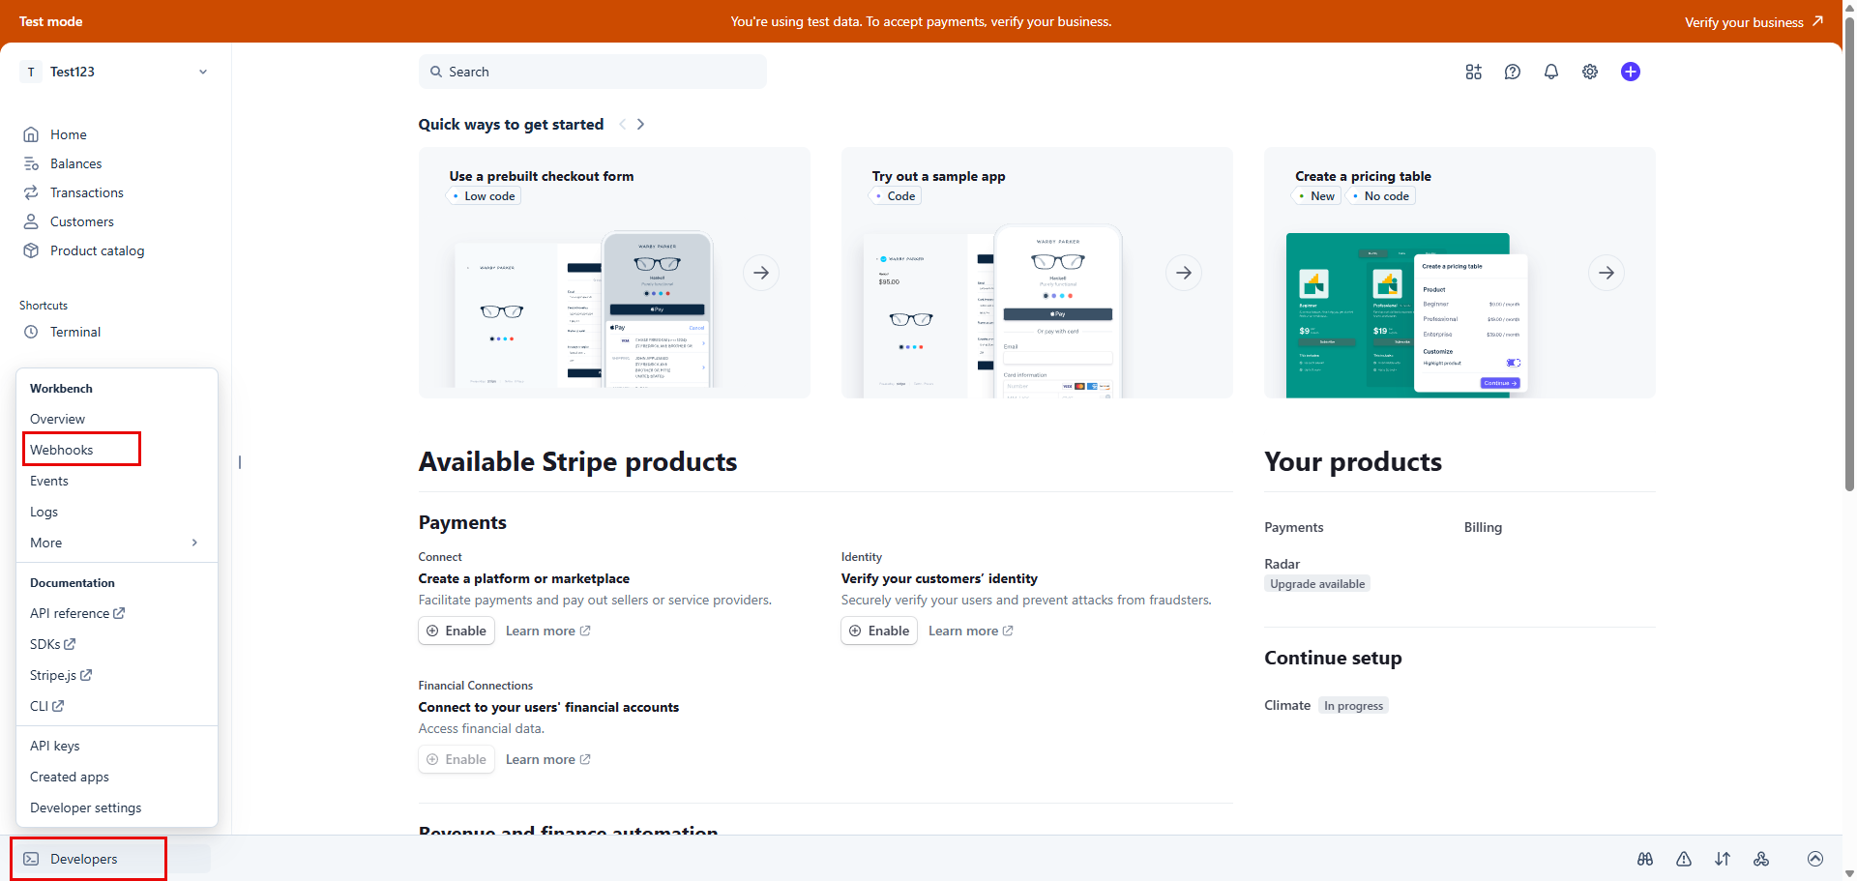
Task: Select Webhooks in the Workbench menu
Action: (x=62, y=450)
